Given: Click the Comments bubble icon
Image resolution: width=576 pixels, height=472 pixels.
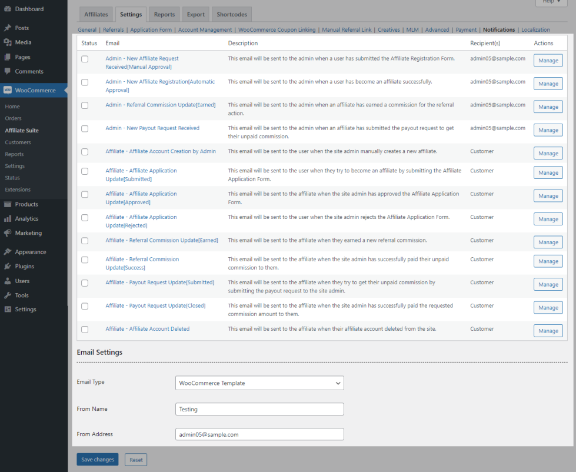Looking at the screenshot, I should pyautogui.click(x=8, y=71).
